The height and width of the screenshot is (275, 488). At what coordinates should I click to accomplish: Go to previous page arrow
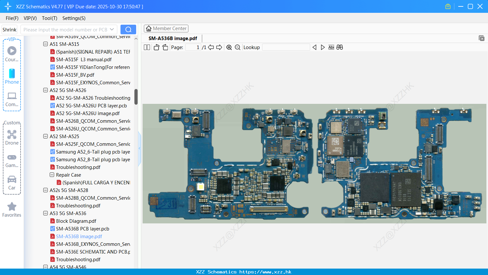coord(211,47)
